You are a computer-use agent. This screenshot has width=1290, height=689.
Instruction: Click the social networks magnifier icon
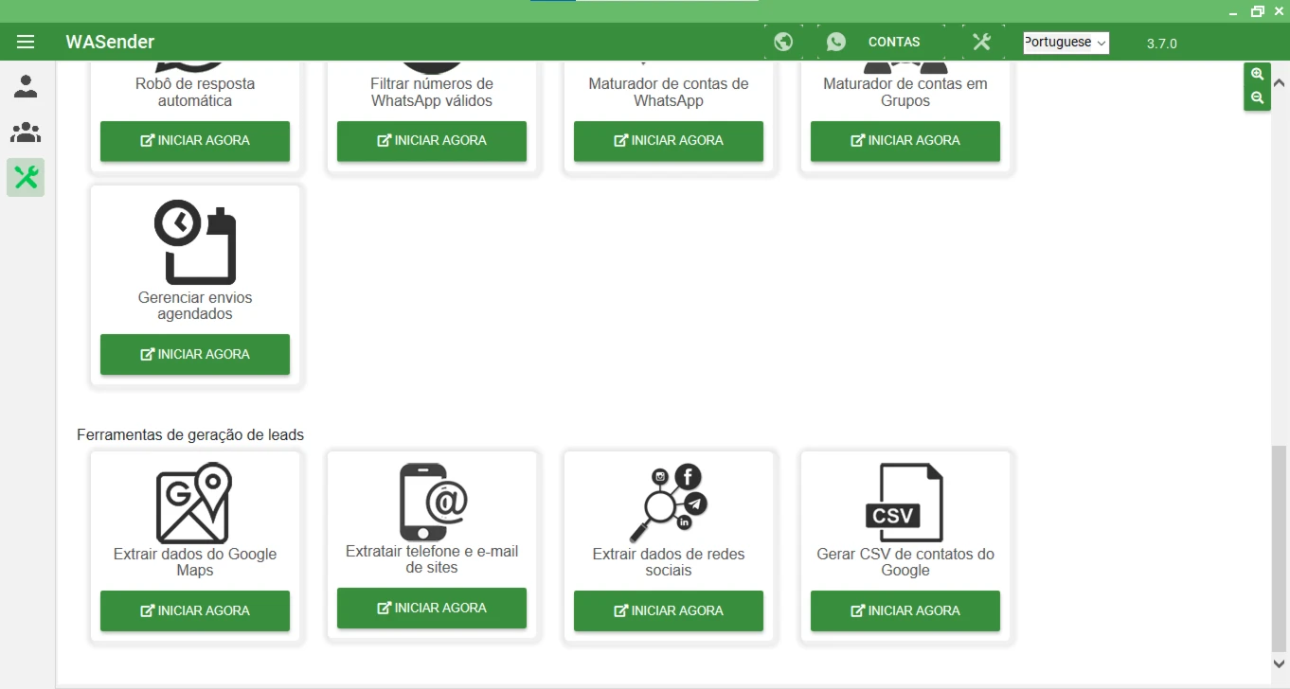tap(669, 503)
